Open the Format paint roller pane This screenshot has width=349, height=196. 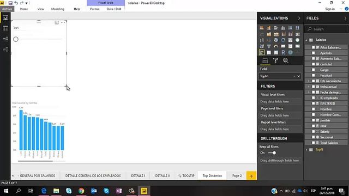(x=275, y=60)
